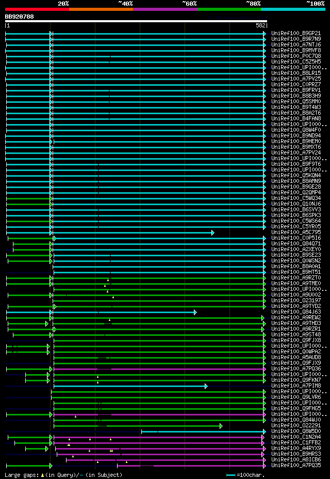Viewport: 330px width, 479px height.
Task: Click the UniRef100_B4FAN8 label
Action: pos(296,119)
